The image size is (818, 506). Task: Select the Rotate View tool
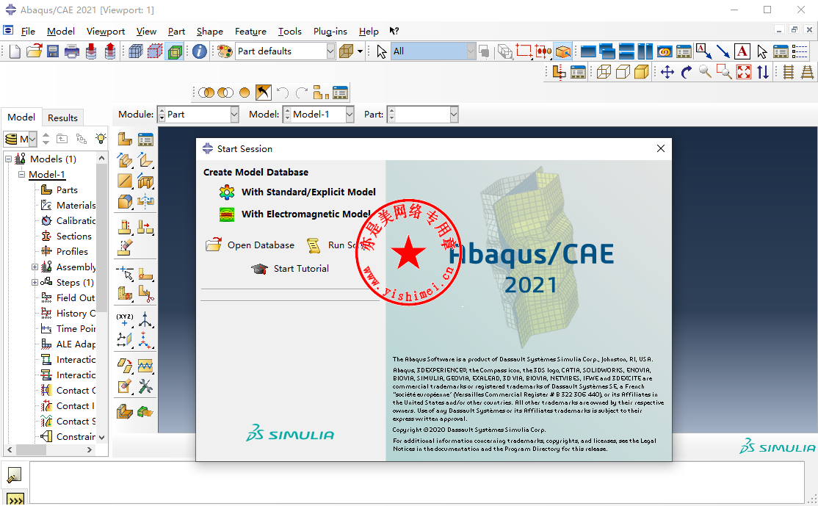click(x=686, y=72)
